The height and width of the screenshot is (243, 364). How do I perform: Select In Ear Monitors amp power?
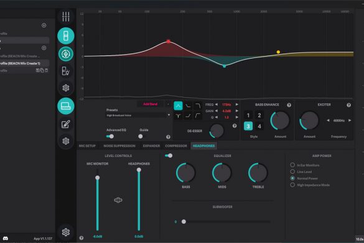click(x=292, y=165)
